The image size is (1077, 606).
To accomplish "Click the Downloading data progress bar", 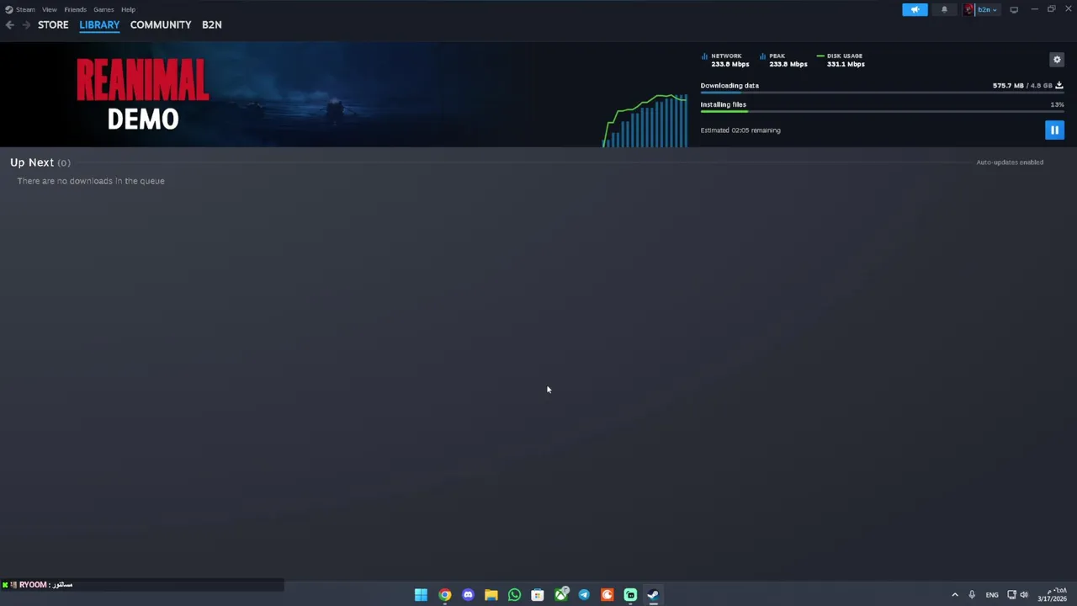I will click(x=882, y=93).
